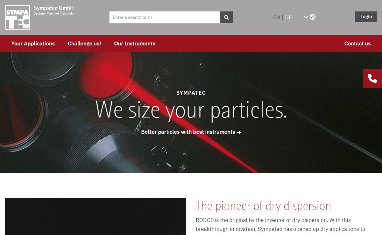
Task: Click the globe icon for regions
Action: point(313,17)
